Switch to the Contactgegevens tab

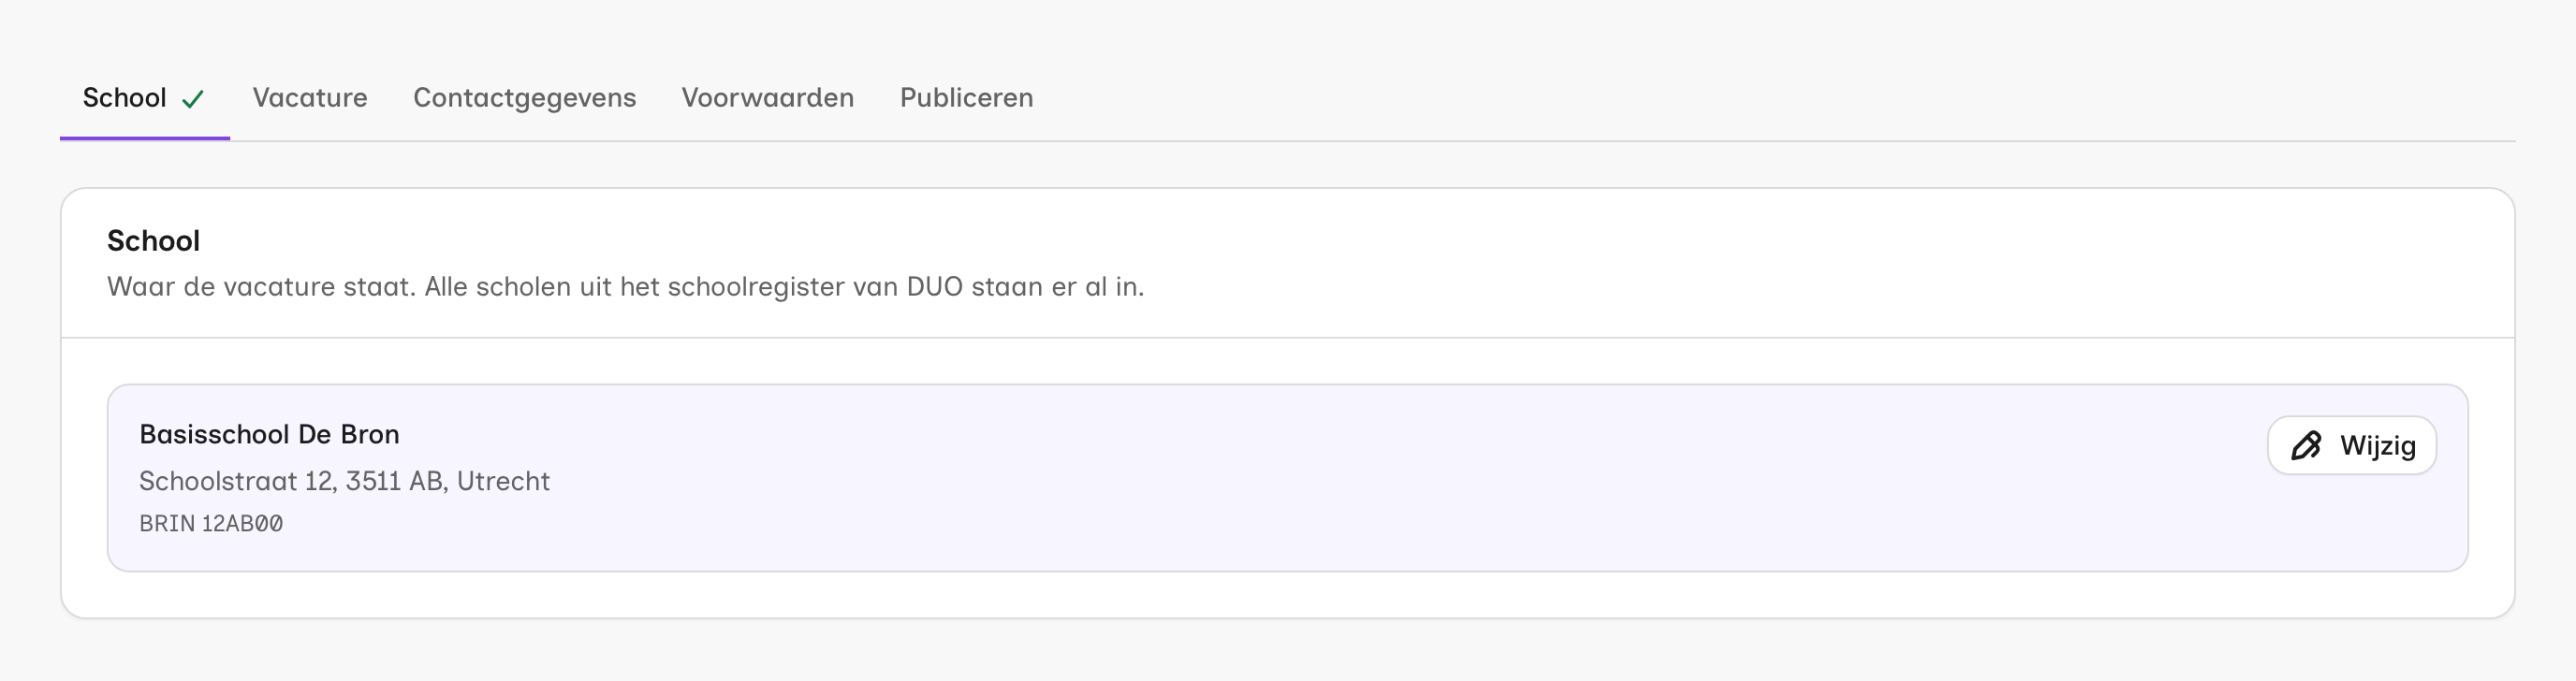tap(524, 98)
